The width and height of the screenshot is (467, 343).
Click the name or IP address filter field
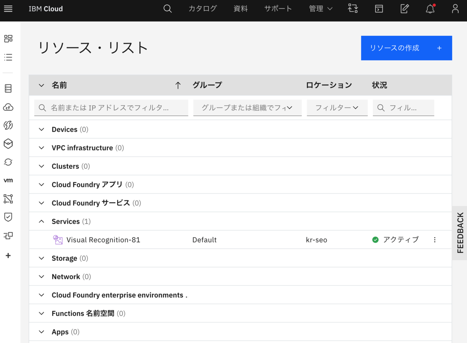[x=111, y=108]
